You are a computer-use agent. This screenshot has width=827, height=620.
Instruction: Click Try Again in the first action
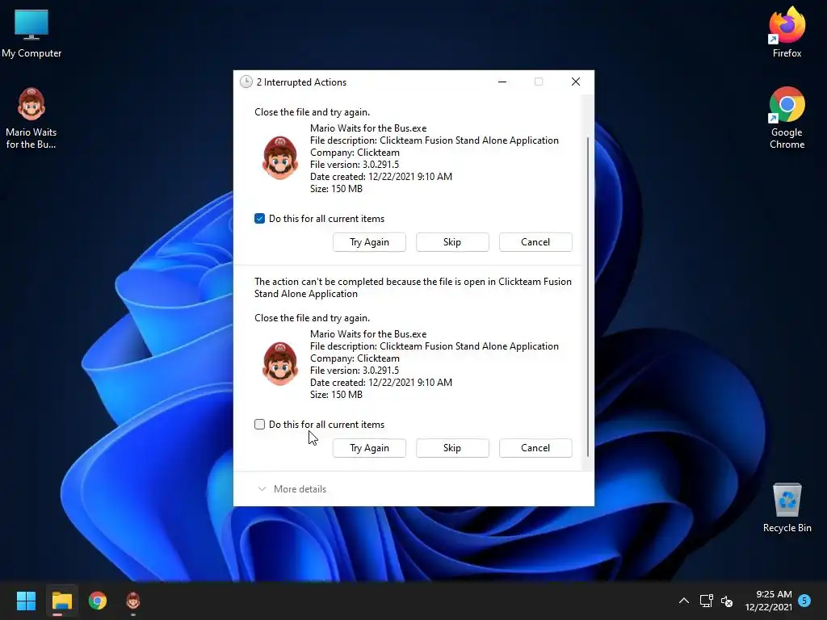pyautogui.click(x=369, y=242)
